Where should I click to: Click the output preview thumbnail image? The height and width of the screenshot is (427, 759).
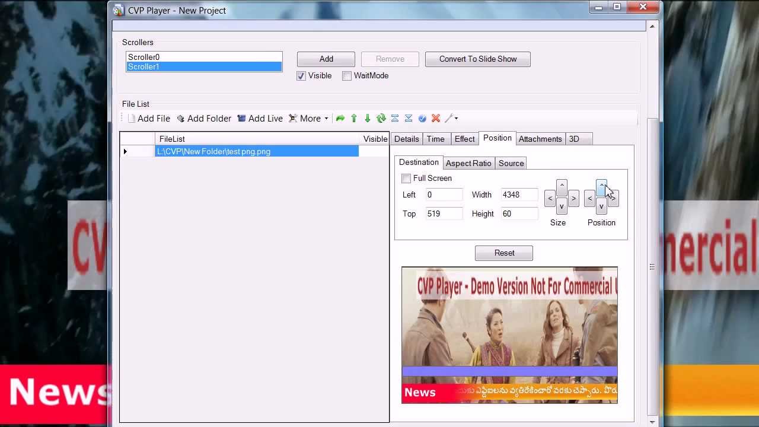[x=509, y=335]
